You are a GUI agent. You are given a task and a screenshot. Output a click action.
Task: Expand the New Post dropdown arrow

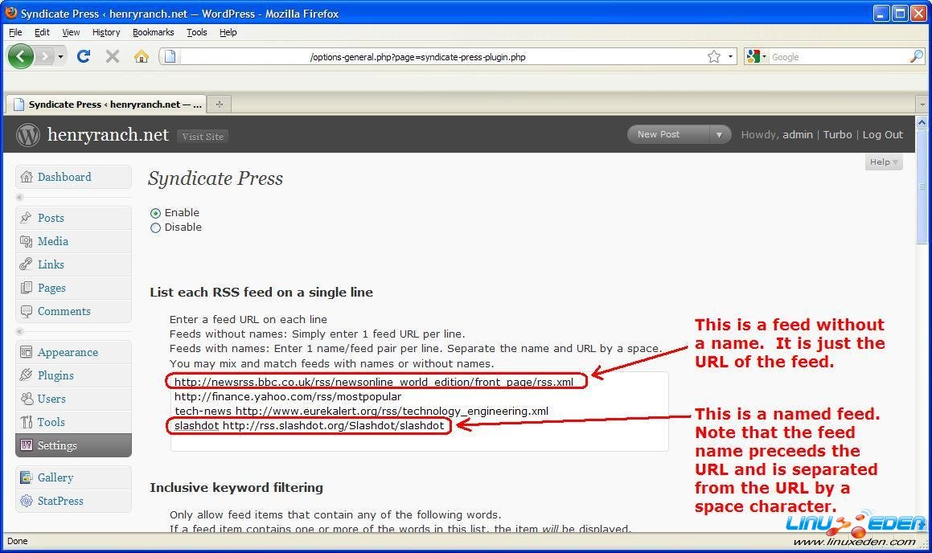coord(719,134)
